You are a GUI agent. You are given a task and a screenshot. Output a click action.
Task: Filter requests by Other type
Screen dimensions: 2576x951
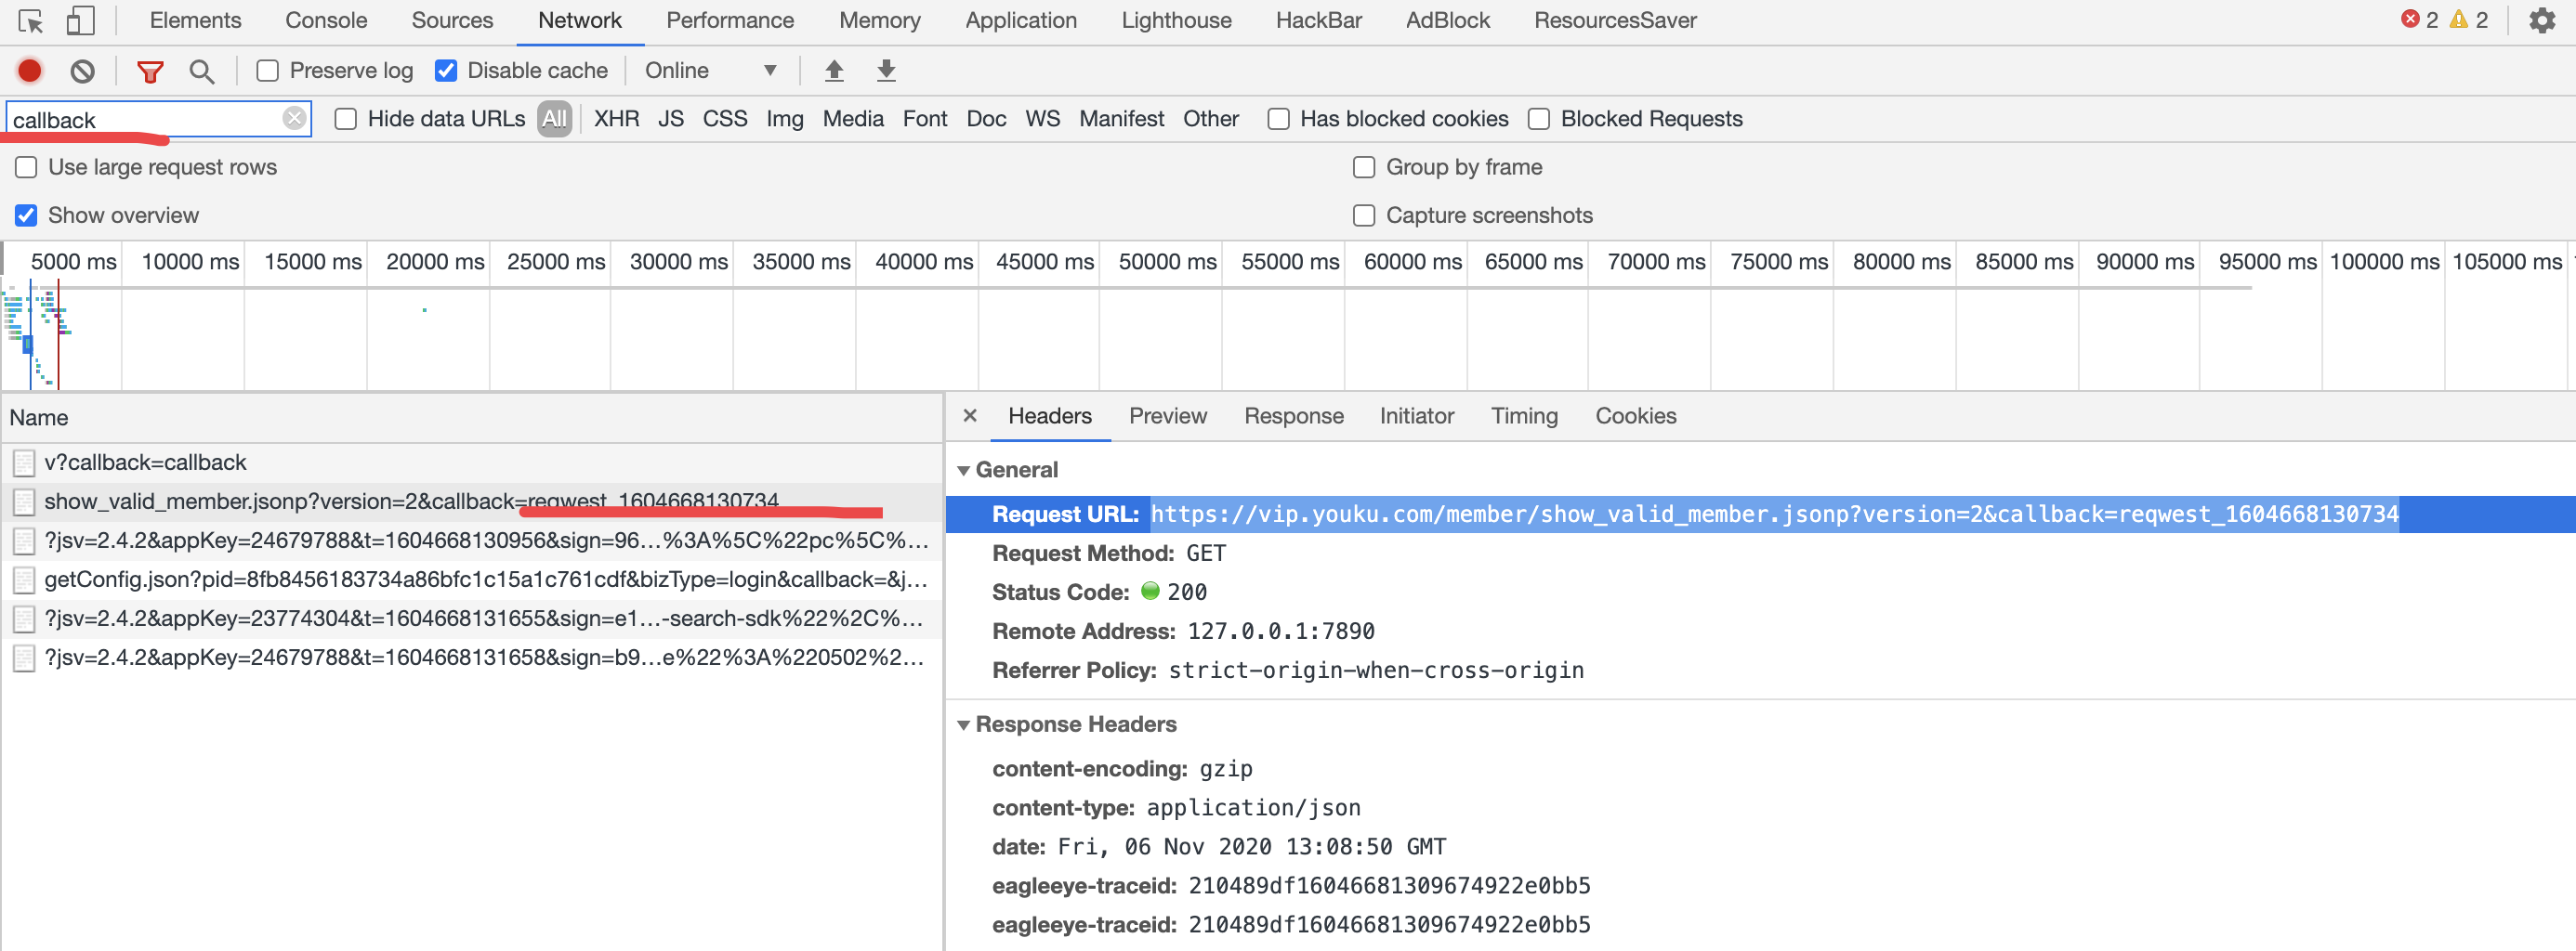1210,119
